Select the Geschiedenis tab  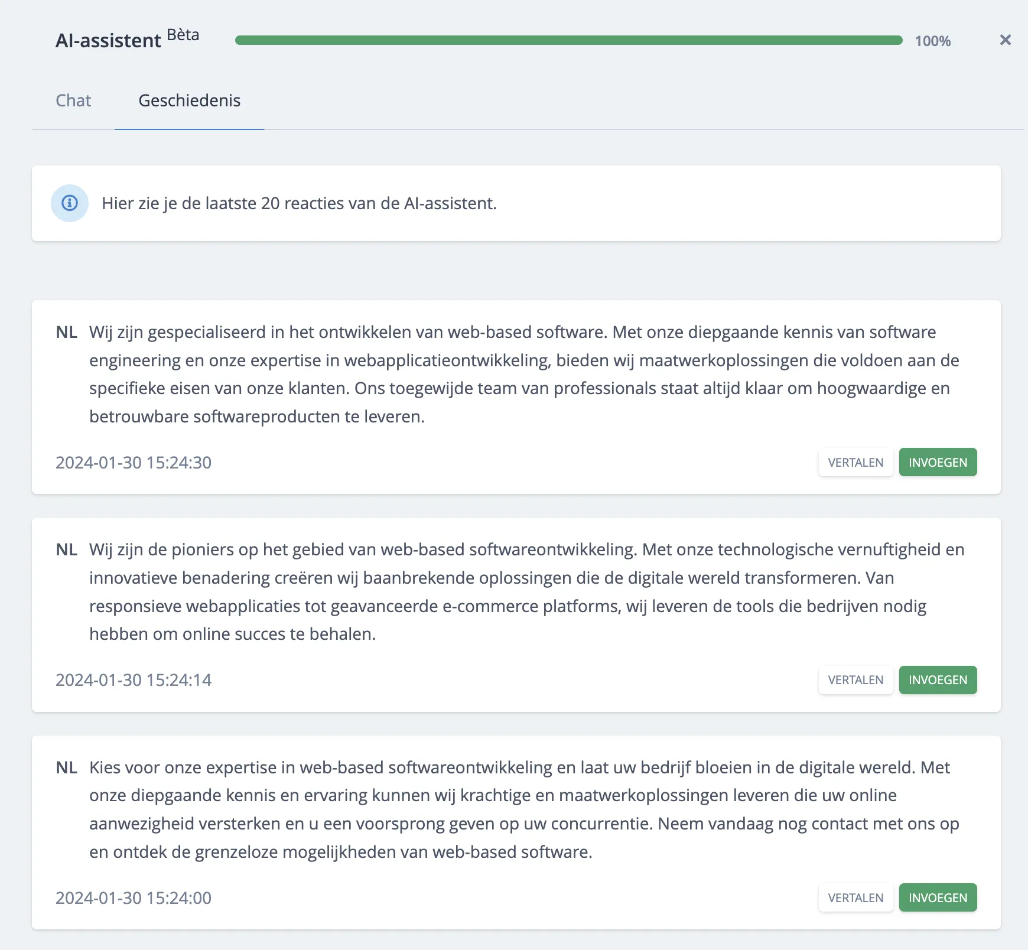189,100
